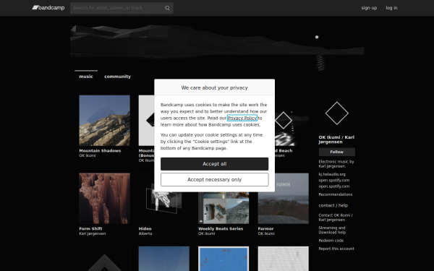Open the Mountain Shadows album cover
This screenshot has width=434, height=271.
pyautogui.click(x=105, y=121)
